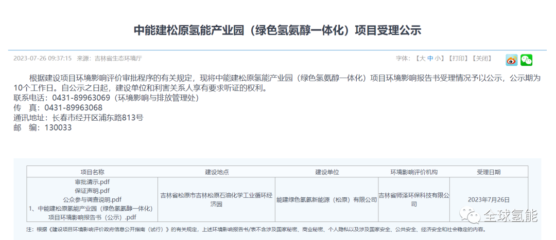Click the cell 能建绿色氢氨新能源（松原）有限公司

(x=326, y=200)
